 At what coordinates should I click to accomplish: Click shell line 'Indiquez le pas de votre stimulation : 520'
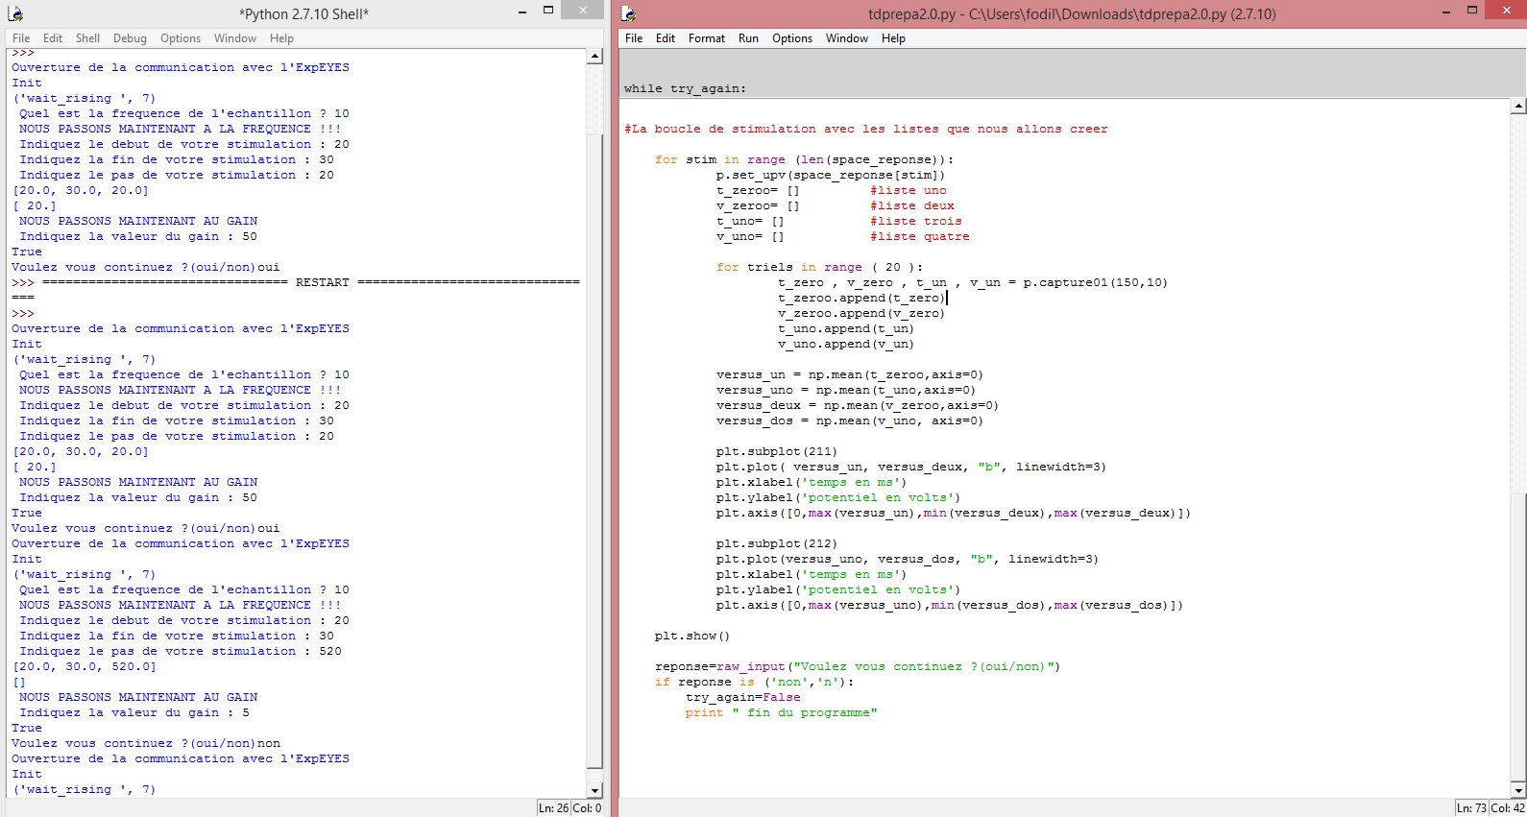click(x=181, y=651)
